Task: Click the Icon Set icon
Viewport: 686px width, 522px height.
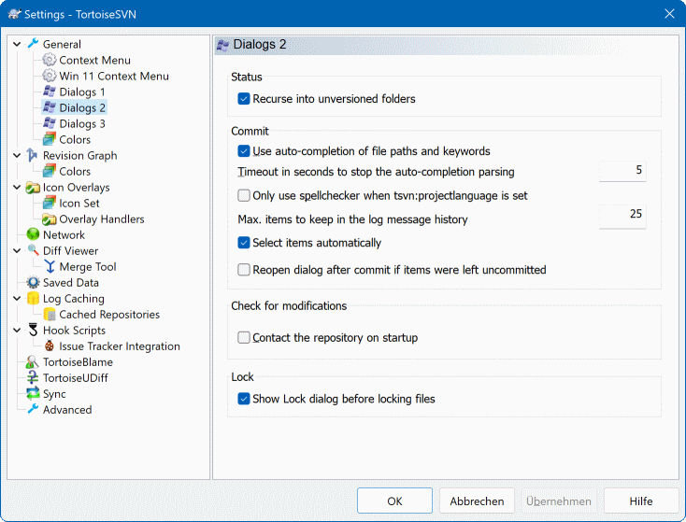Action: [x=49, y=203]
